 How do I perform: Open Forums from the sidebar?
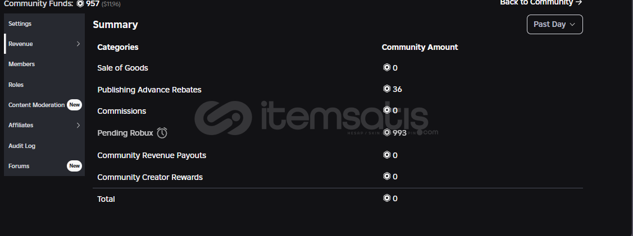pyautogui.click(x=19, y=166)
